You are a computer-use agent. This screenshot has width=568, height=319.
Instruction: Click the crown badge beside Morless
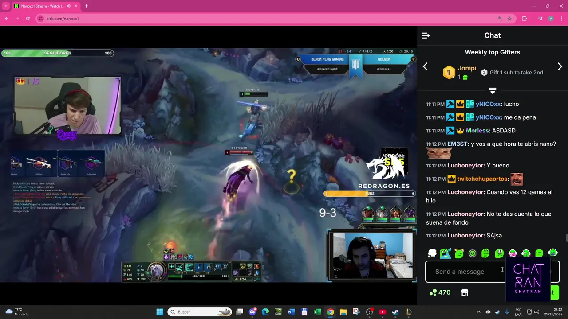click(x=460, y=131)
